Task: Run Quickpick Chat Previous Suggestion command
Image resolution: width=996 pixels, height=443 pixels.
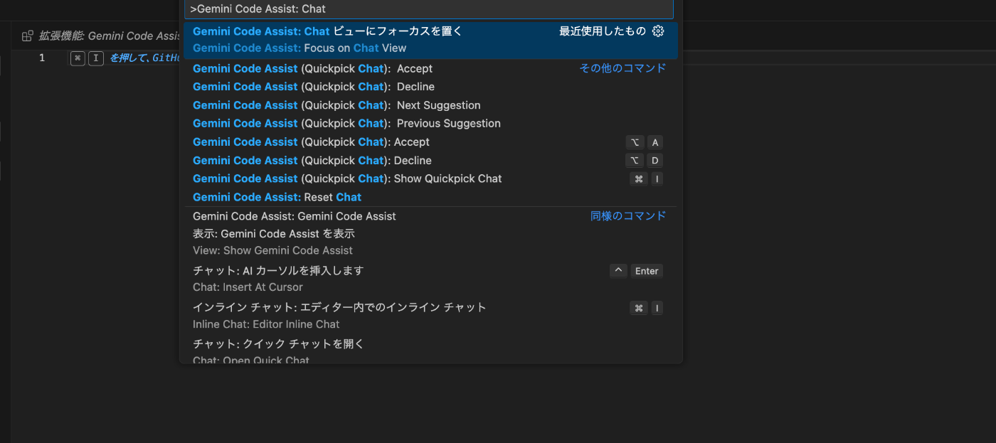Action: [x=430, y=124]
